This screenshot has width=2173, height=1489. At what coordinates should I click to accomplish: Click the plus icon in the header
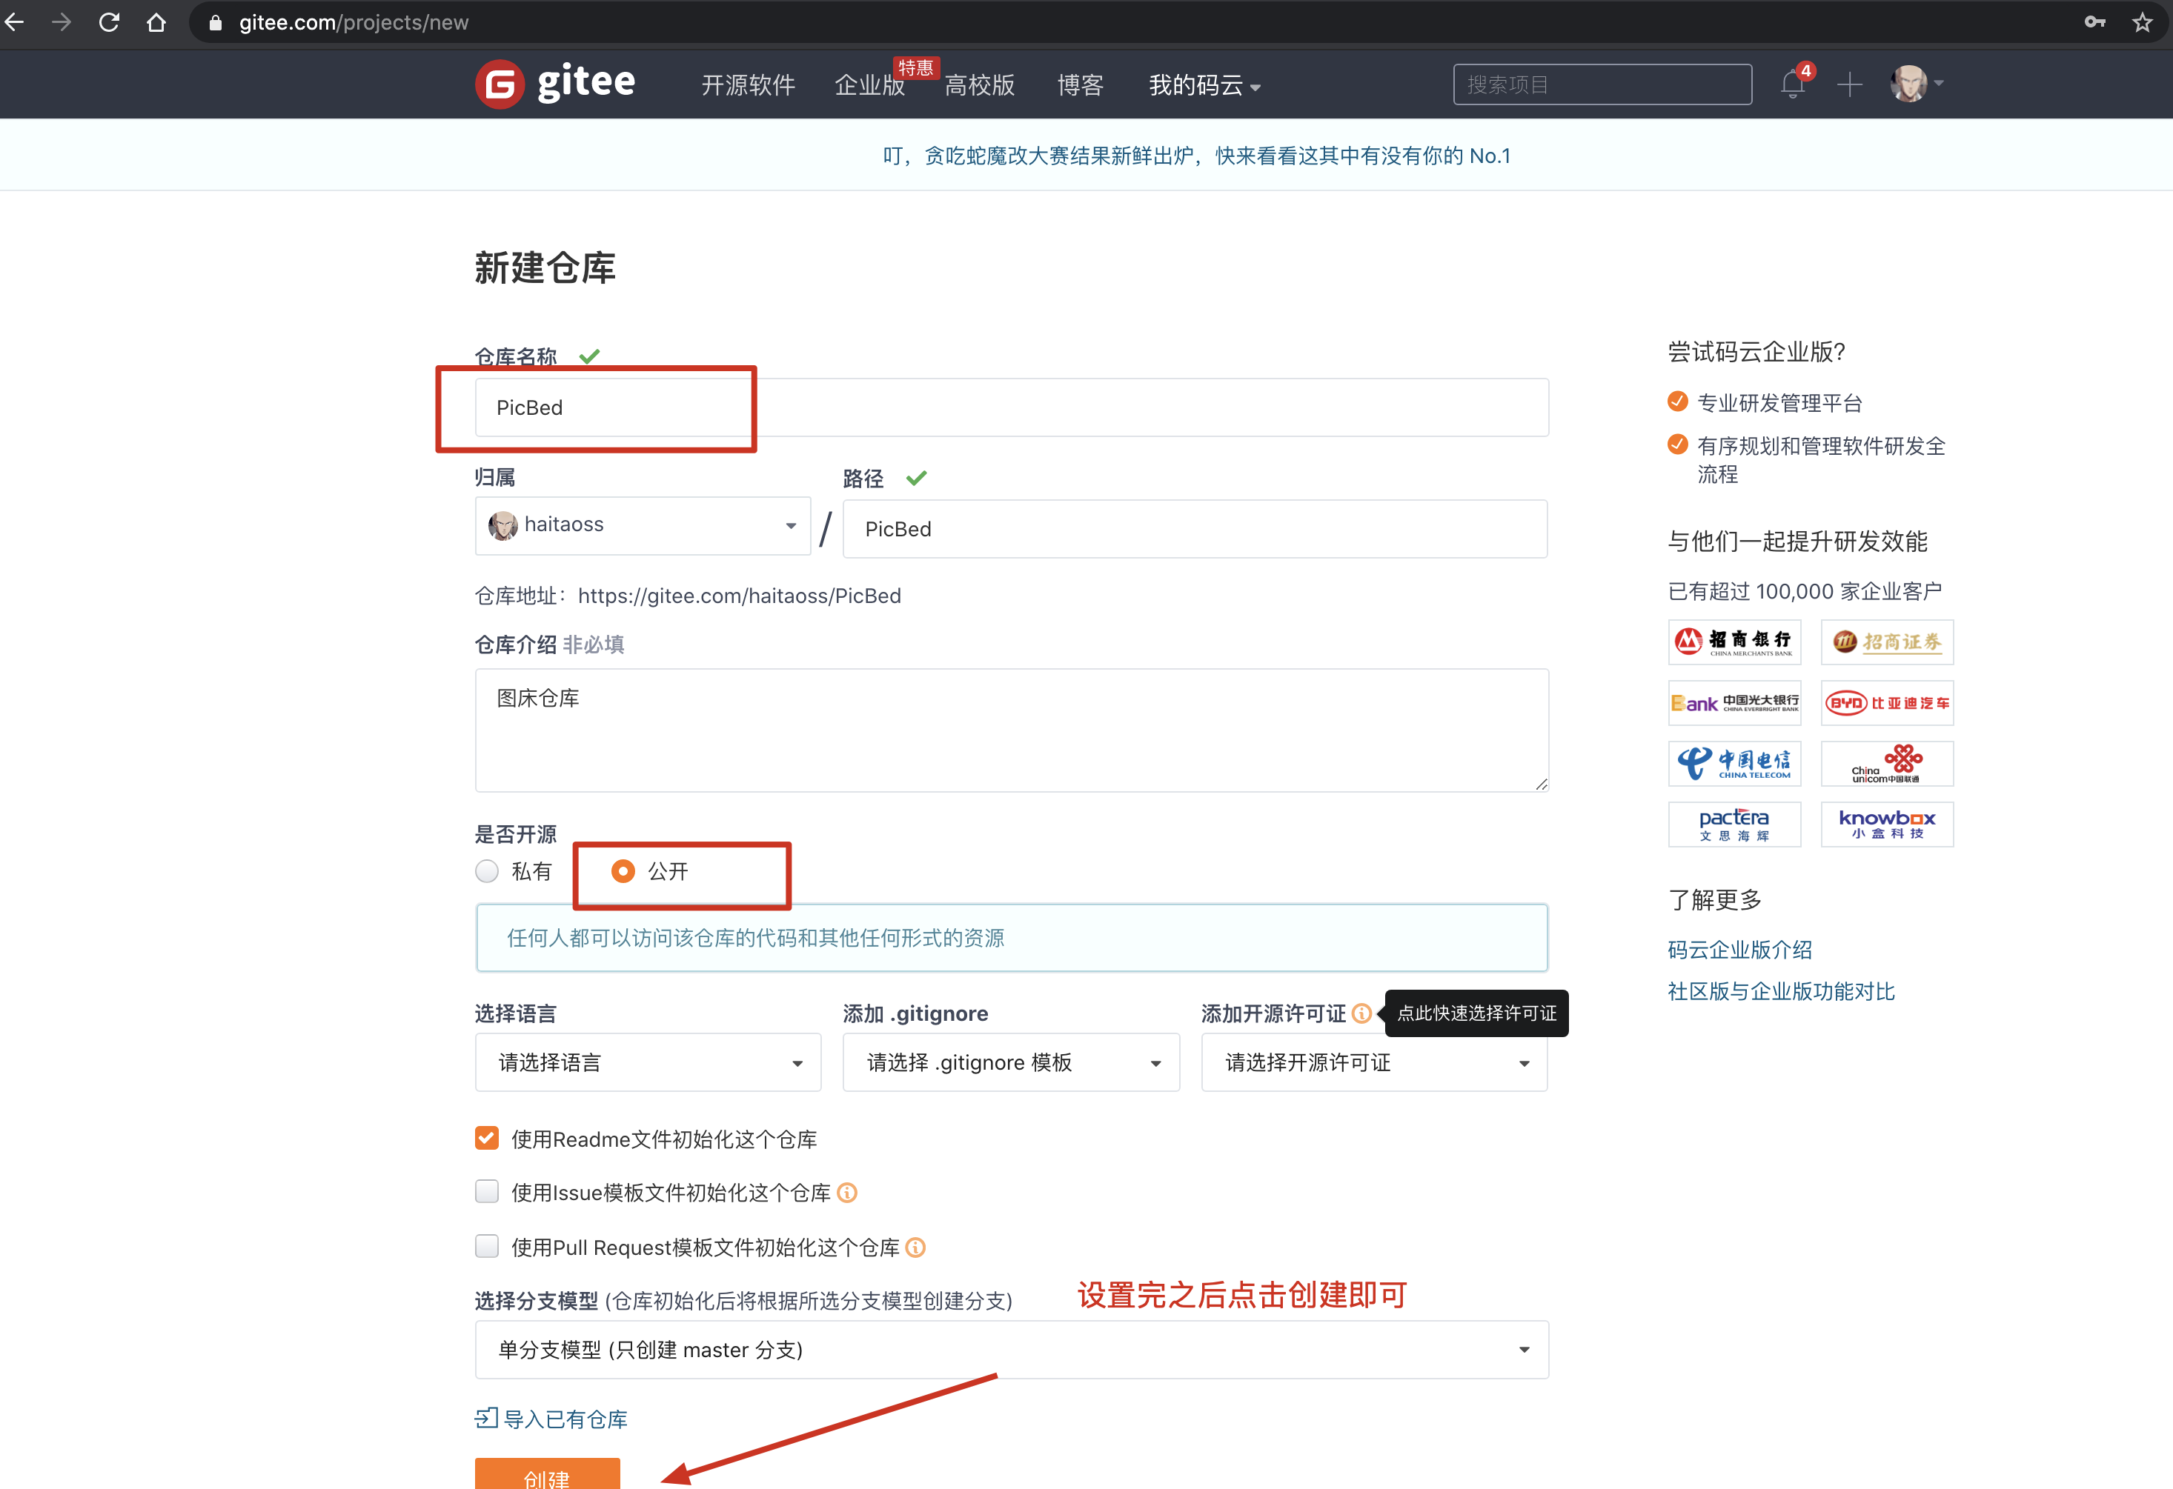pyautogui.click(x=1848, y=85)
